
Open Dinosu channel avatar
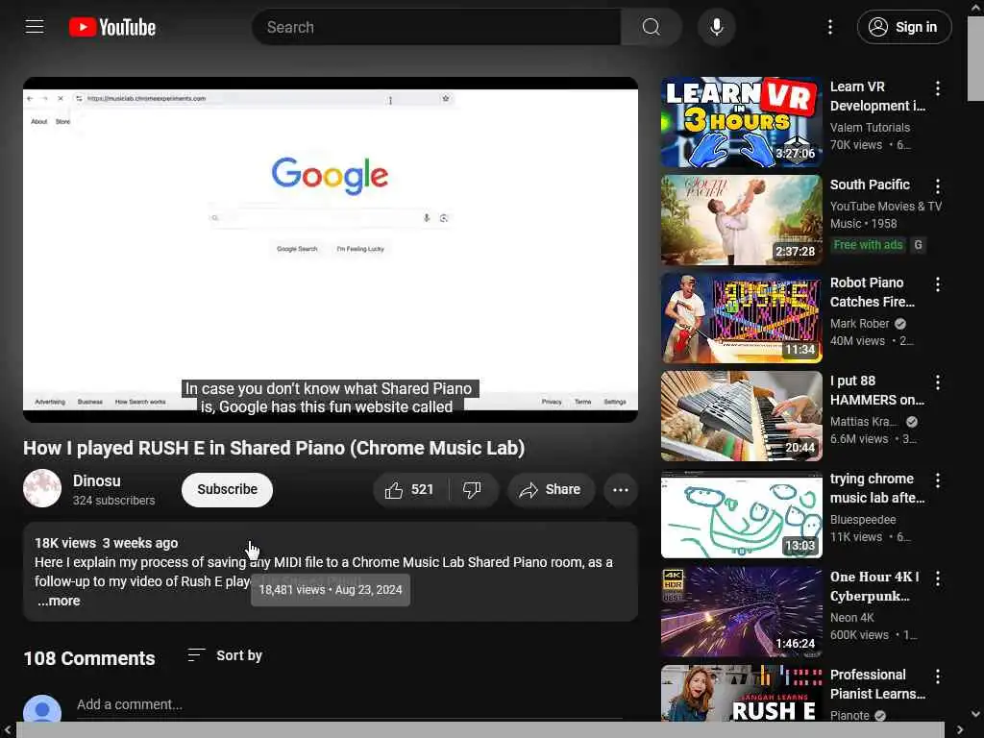tap(42, 488)
